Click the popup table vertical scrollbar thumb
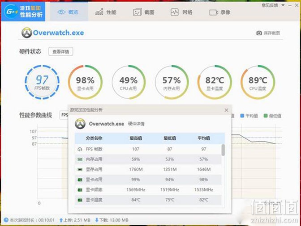This screenshot has width=301, height=226. [x=223, y=150]
